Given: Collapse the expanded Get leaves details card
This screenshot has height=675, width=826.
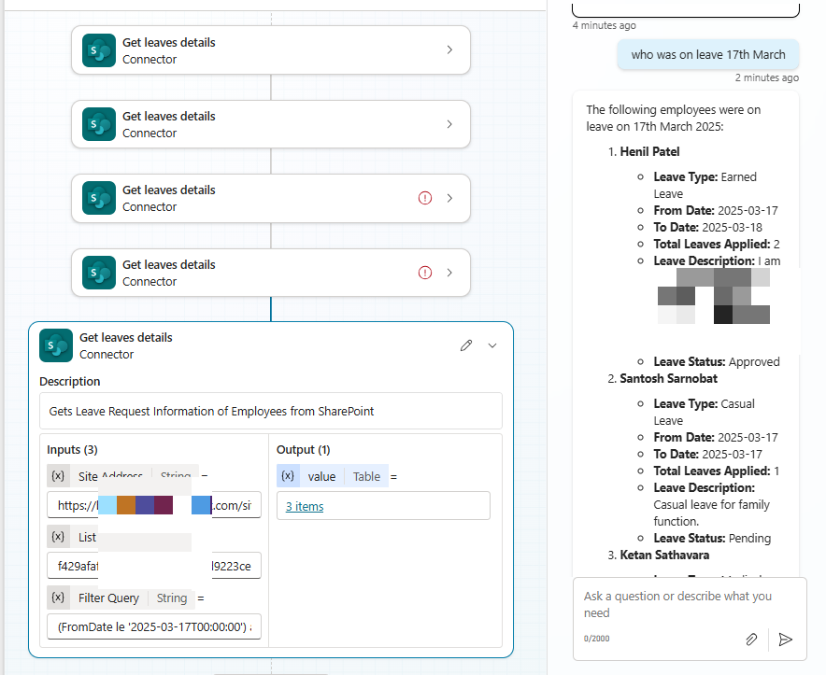Looking at the screenshot, I should coord(493,345).
